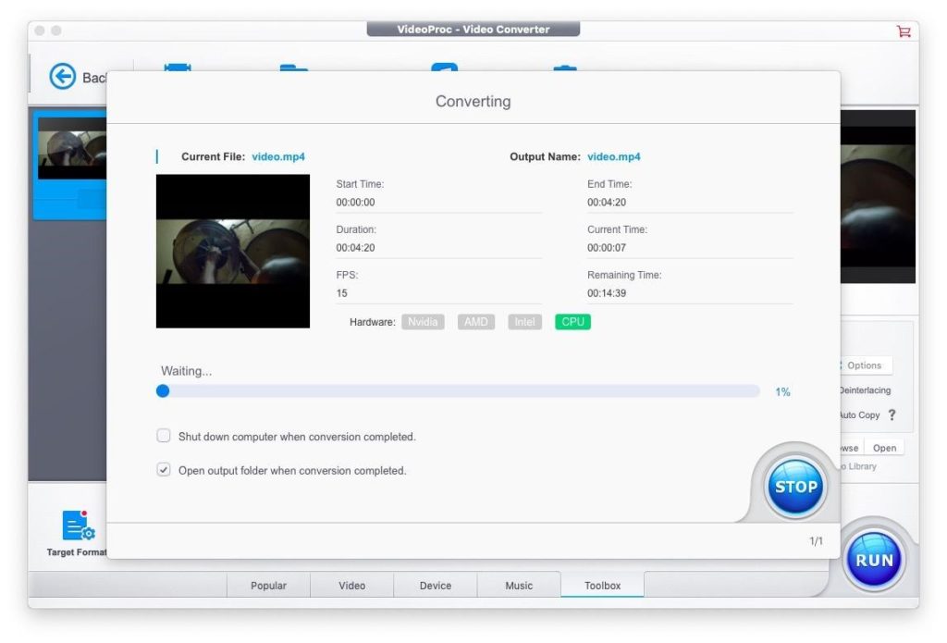Uncheck open output folder when conversion completed

(164, 470)
